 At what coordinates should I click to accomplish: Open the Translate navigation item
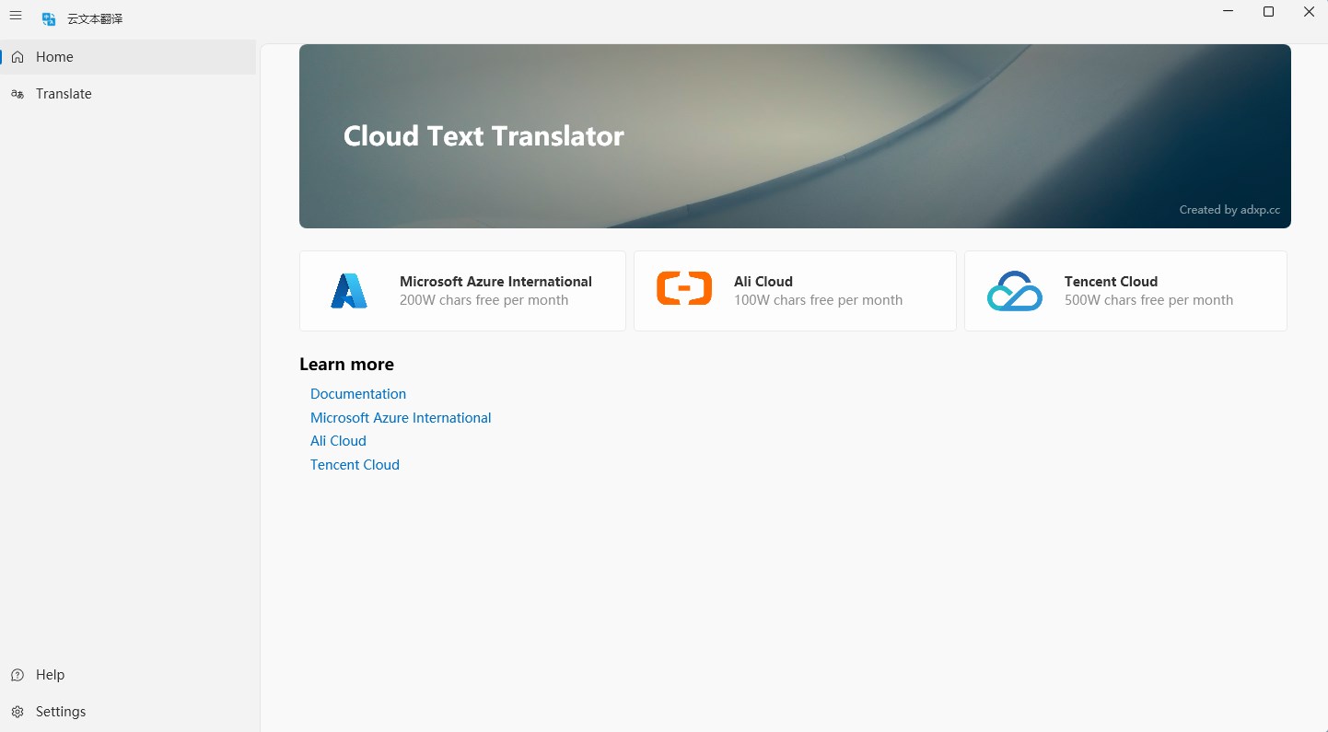[129, 94]
